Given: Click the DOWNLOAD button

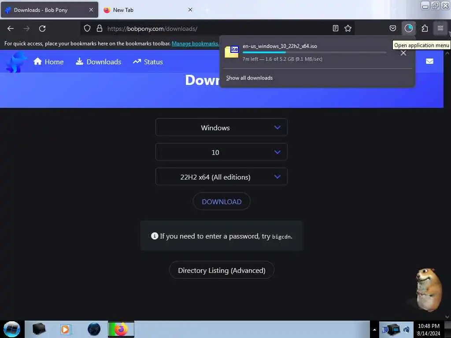Looking at the screenshot, I should (x=222, y=202).
